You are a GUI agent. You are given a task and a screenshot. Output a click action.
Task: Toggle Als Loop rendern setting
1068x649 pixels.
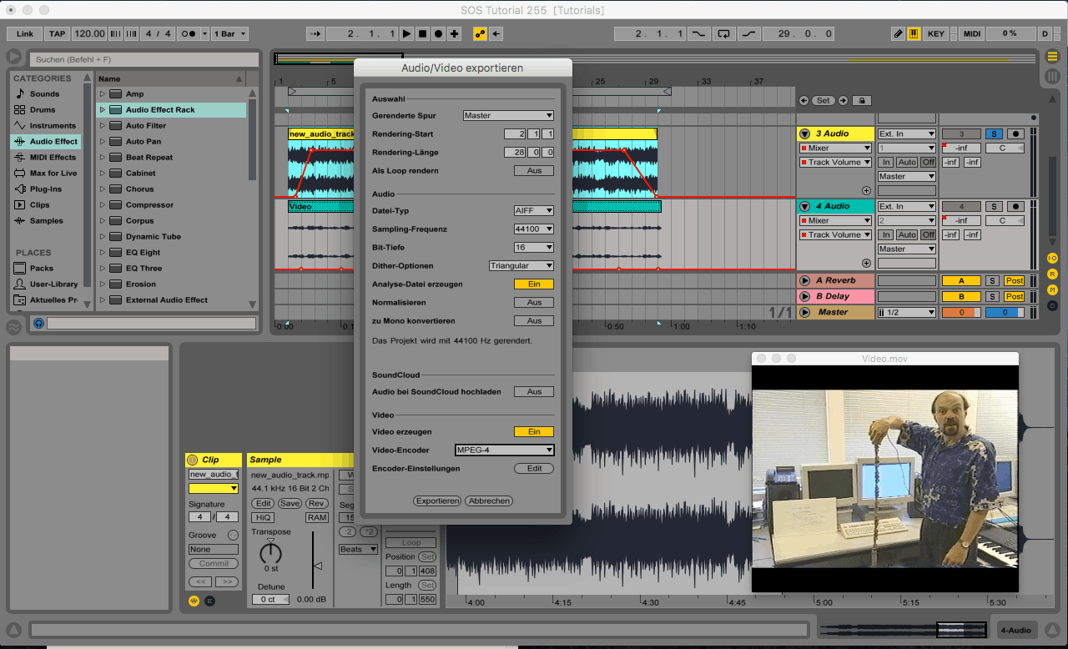(534, 171)
